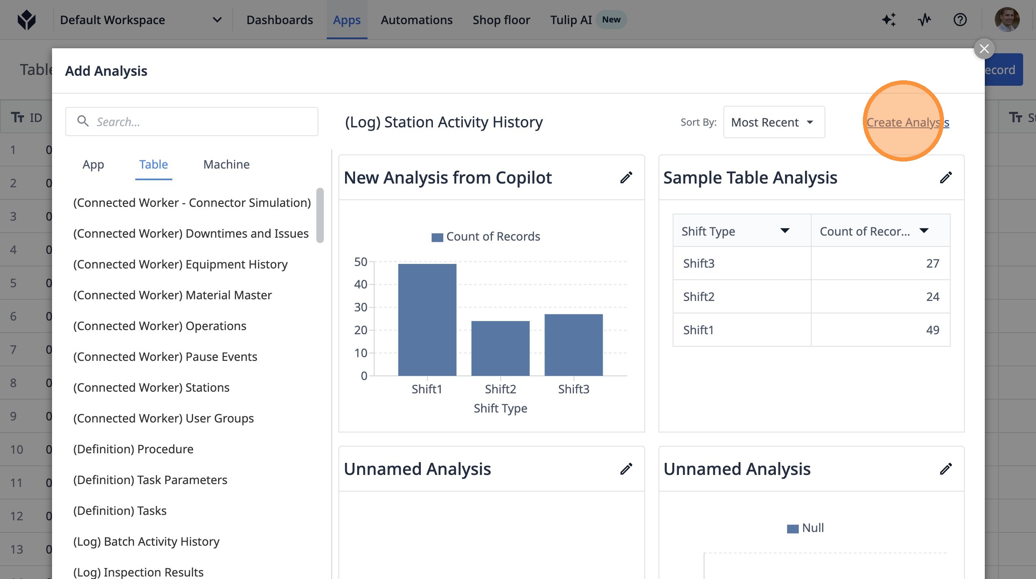1036x579 pixels.
Task: Click pencil icon on first Unnamed Analysis
Action: coord(626,469)
